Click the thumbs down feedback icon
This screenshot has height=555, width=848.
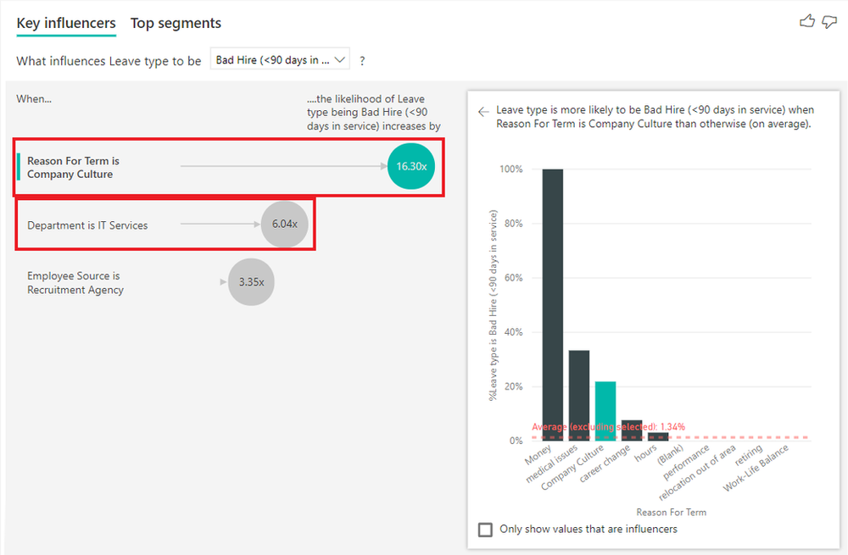(829, 20)
